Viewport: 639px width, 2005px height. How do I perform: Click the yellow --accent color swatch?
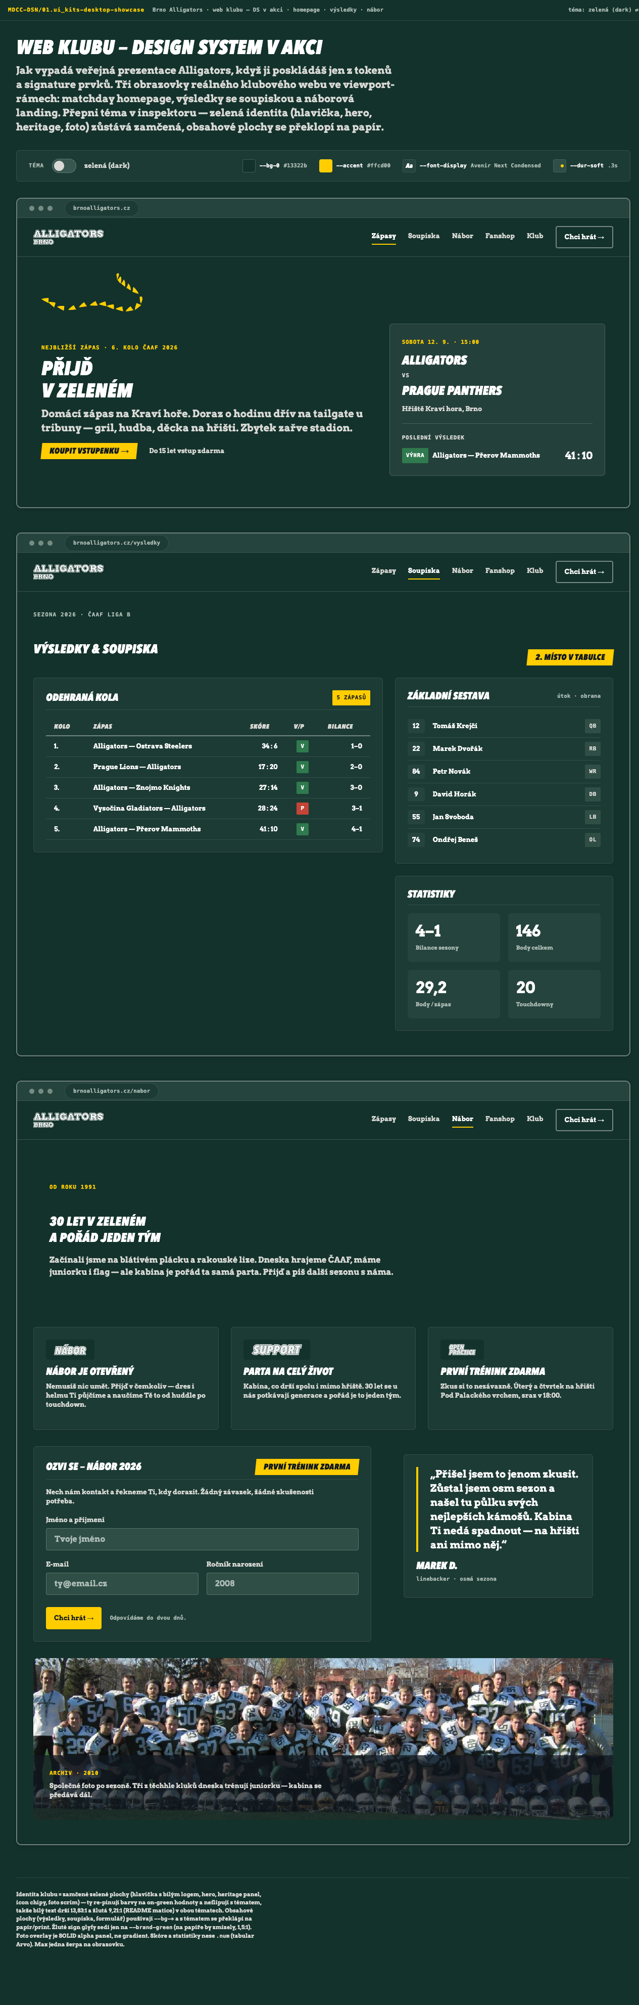tap(326, 166)
